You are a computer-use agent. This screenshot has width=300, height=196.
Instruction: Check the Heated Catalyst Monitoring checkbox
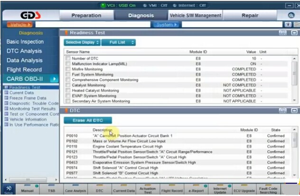(68, 91)
